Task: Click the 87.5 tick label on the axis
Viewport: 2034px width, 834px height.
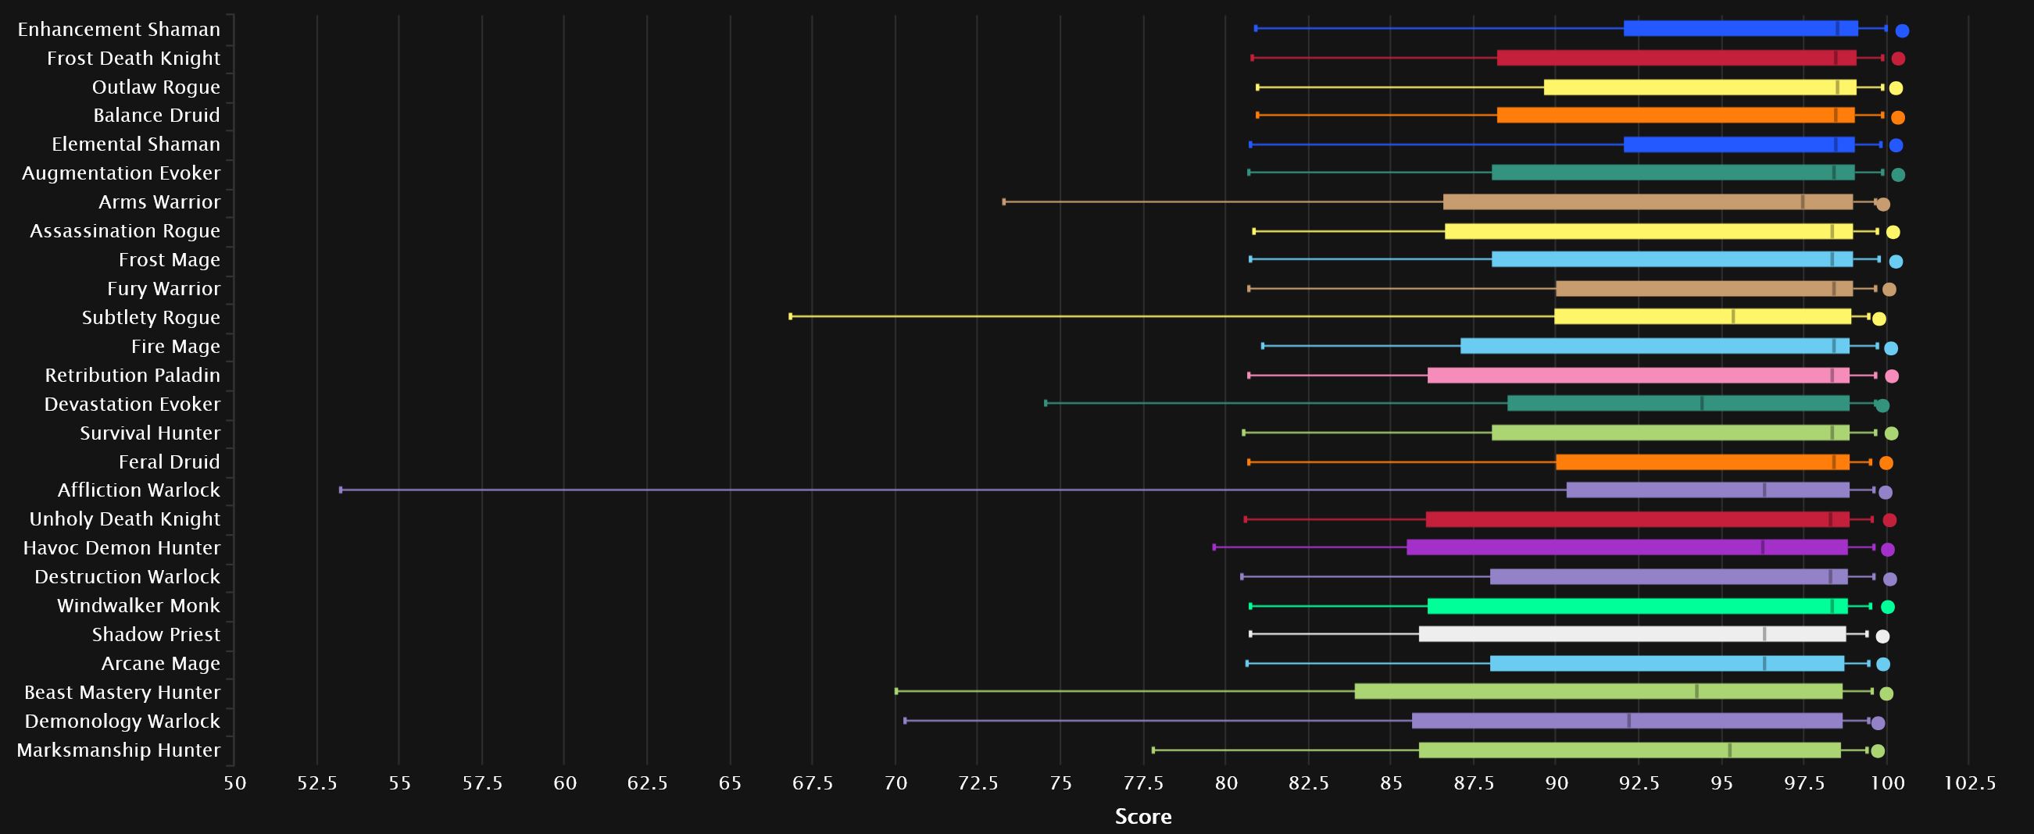Action: point(1474,783)
